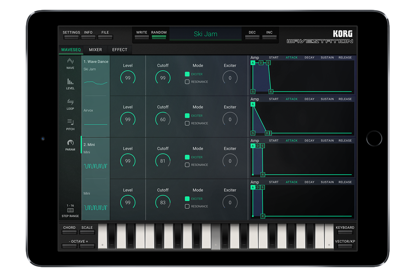Toggle EXCITER checkbox in the Airvox row

[x=187, y=116]
